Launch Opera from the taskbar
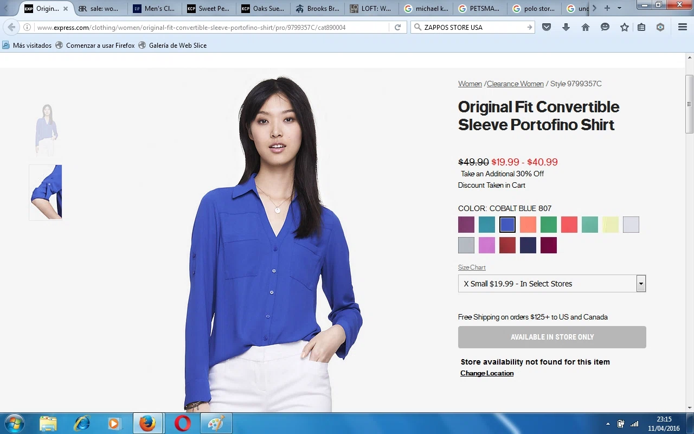The width and height of the screenshot is (694, 434). tap(182, 423)
